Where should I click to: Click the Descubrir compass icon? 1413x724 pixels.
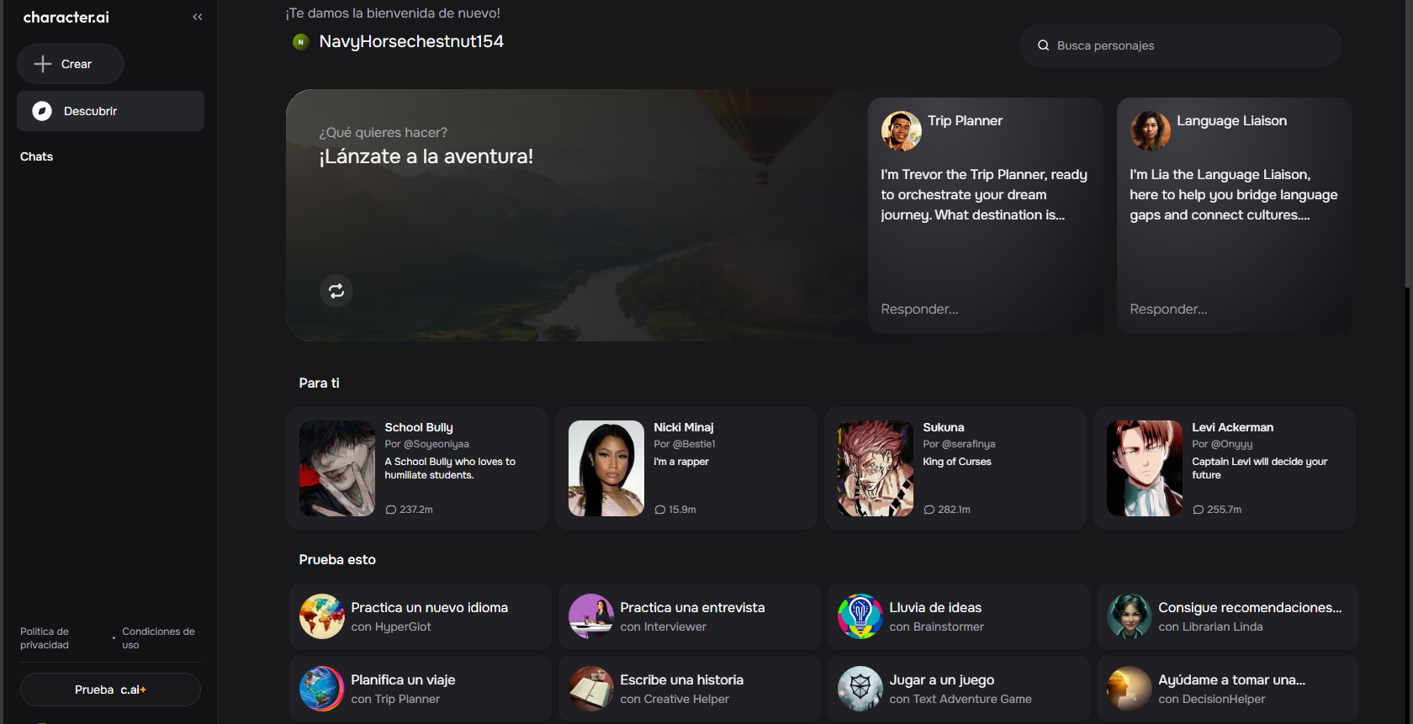click(x=42, y=111)
